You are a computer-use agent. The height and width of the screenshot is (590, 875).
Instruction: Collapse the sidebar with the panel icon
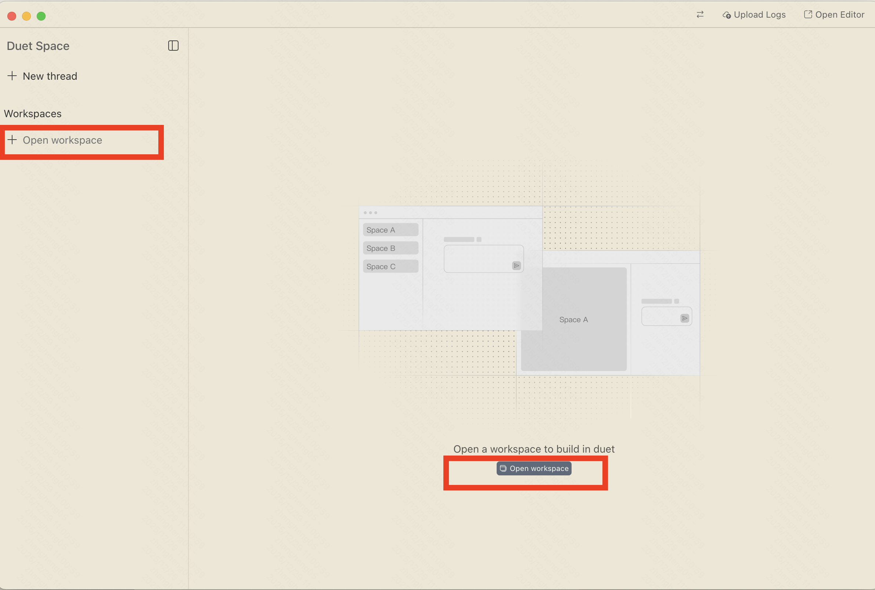pyautogui.click(x=173, y=46)
